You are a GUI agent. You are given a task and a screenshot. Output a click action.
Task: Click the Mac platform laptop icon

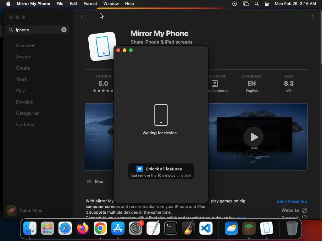pyautogui.click(x=89, y=182)
